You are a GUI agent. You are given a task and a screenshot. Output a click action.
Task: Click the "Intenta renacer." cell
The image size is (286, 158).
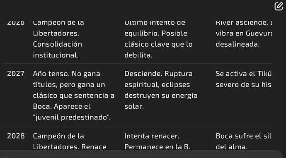tap(152, 136)
